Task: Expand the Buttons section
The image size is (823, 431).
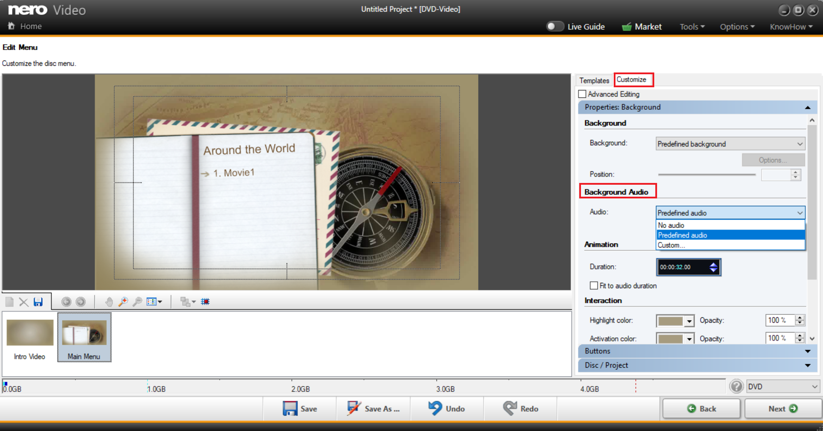Action: pyautogui.click(x=698, y=351)
